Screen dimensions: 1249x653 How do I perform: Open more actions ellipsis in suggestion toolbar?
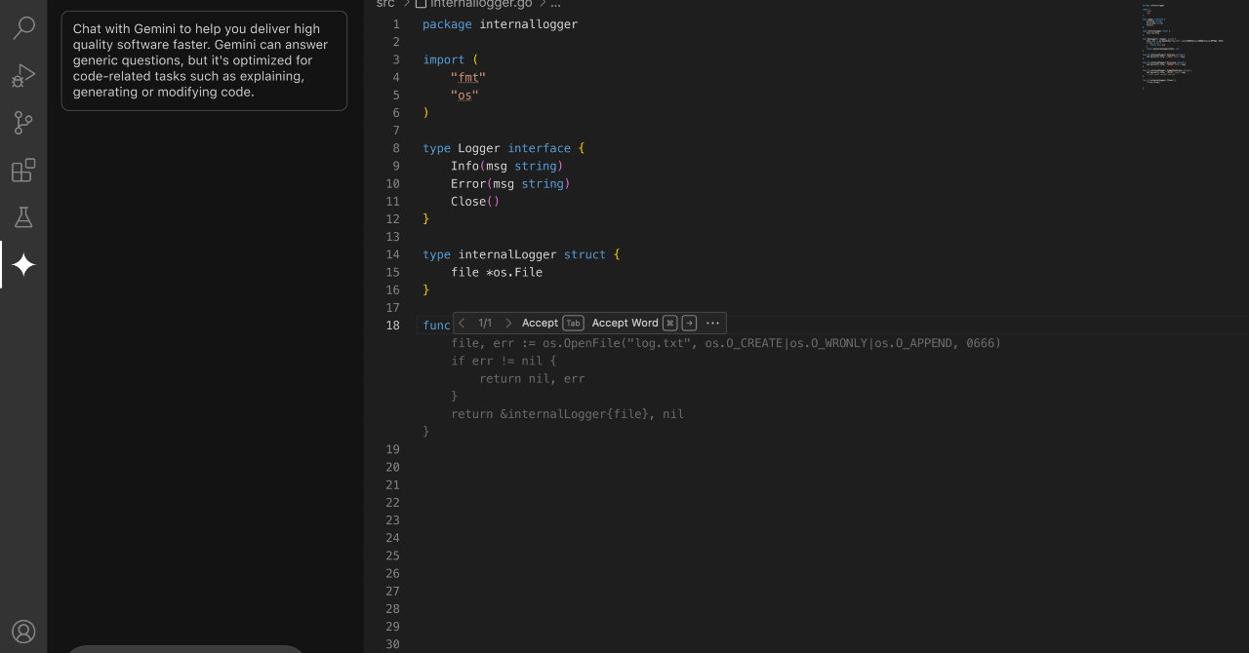click(x=712, y=323)
